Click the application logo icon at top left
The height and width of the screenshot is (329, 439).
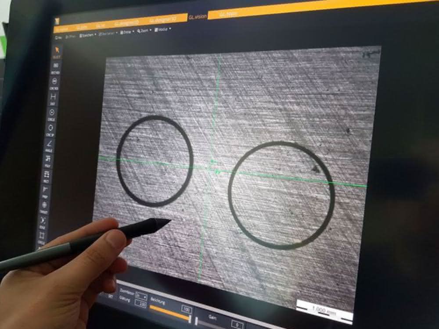point(58,21)
